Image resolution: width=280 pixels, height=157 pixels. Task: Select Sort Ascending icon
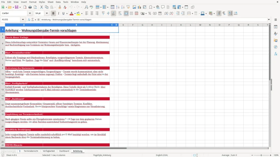click(118, 7)
